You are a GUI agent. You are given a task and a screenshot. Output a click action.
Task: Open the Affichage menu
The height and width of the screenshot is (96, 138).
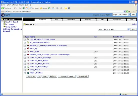pos(15,5)
